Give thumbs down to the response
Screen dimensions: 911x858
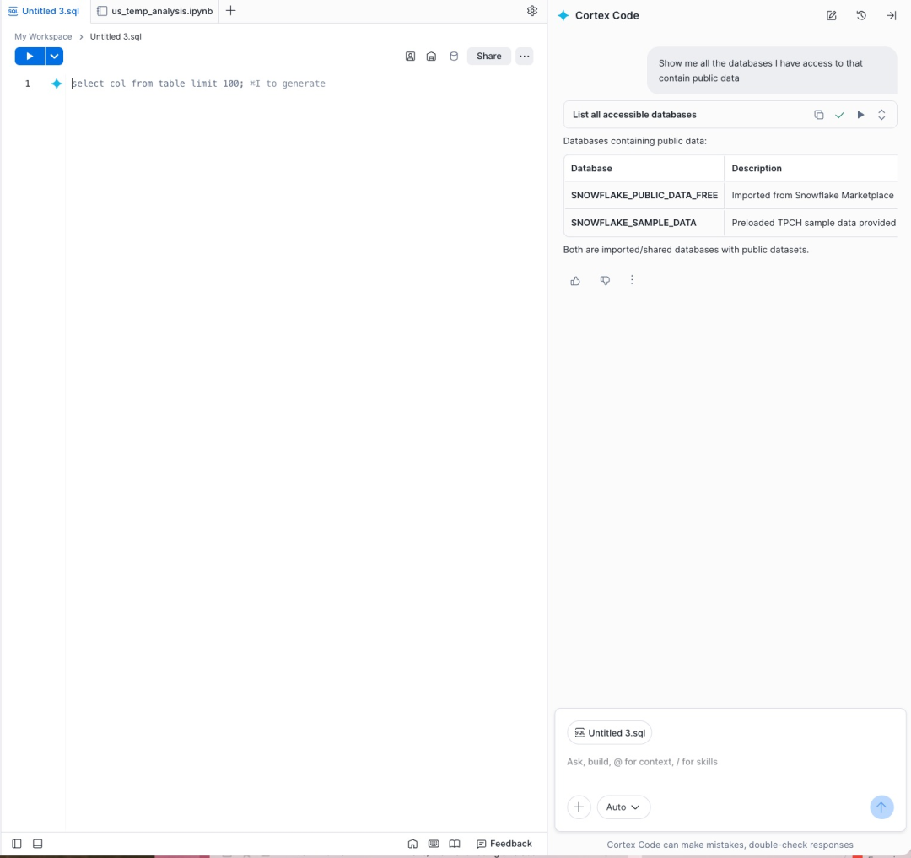pyautogui.click(x=605, y=281)
